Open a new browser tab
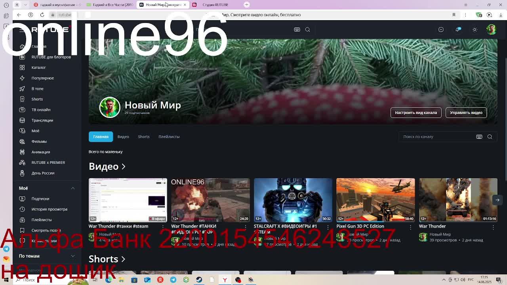Image resolution: width=507 pixels, height=285 pixels. [x=246, y=5]
